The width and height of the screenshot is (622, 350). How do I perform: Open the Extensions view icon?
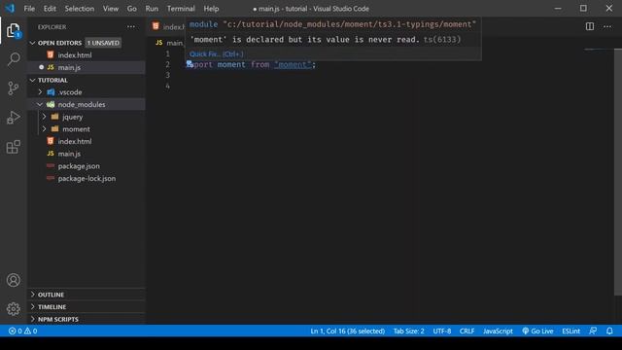[13, 147]
